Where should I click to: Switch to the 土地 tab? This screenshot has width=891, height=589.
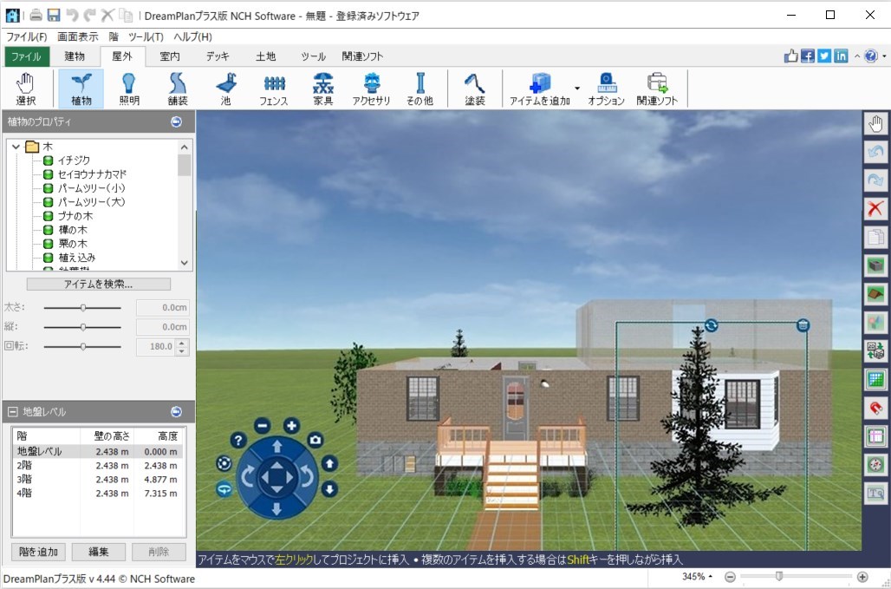pyautogui.click(x=265, y=56)
